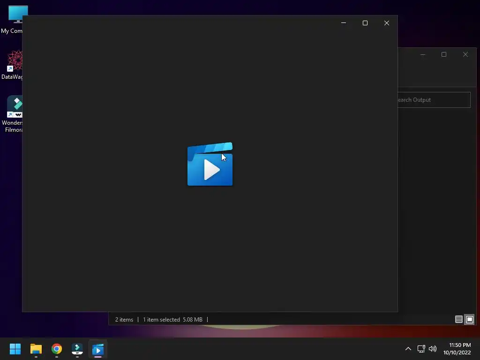
Task: Switch File Explorer to details view
Action: (458, 319)
